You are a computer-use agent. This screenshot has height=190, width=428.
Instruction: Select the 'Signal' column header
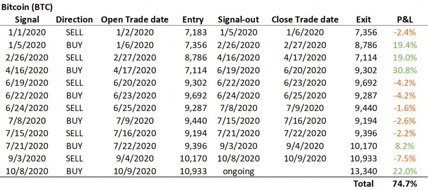point(27,20)
